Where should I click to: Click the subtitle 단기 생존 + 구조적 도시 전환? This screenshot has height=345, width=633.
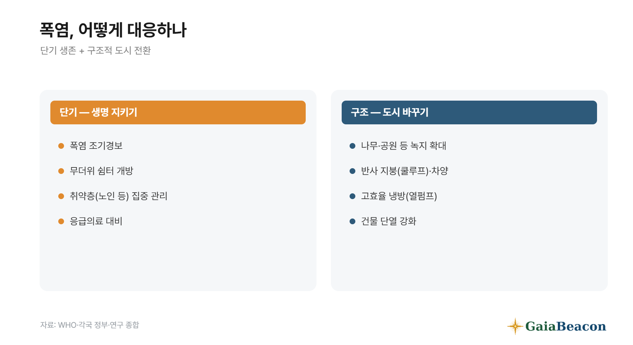[95, 50]
